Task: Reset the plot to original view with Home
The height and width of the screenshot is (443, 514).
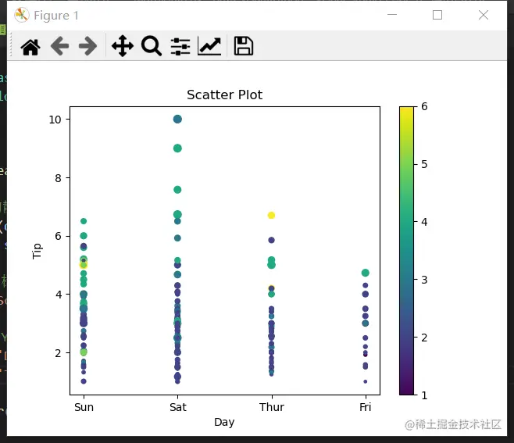Action: (x=30, y=47)
